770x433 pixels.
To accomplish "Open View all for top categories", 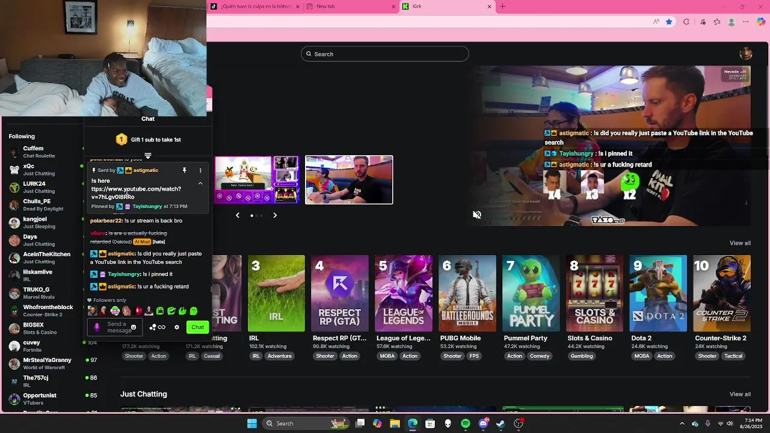I will point(740,243).
